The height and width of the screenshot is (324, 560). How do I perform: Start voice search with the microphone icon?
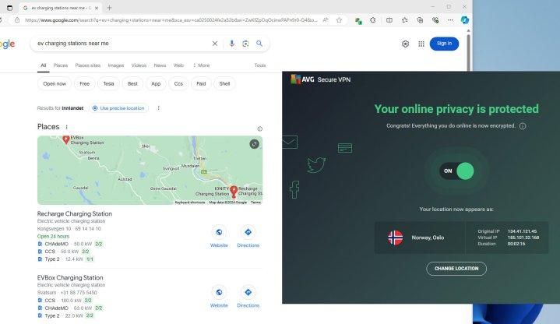[x=232, y=44]
